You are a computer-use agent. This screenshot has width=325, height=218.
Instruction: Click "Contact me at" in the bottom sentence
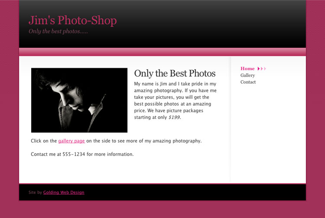tap(46, 154)
